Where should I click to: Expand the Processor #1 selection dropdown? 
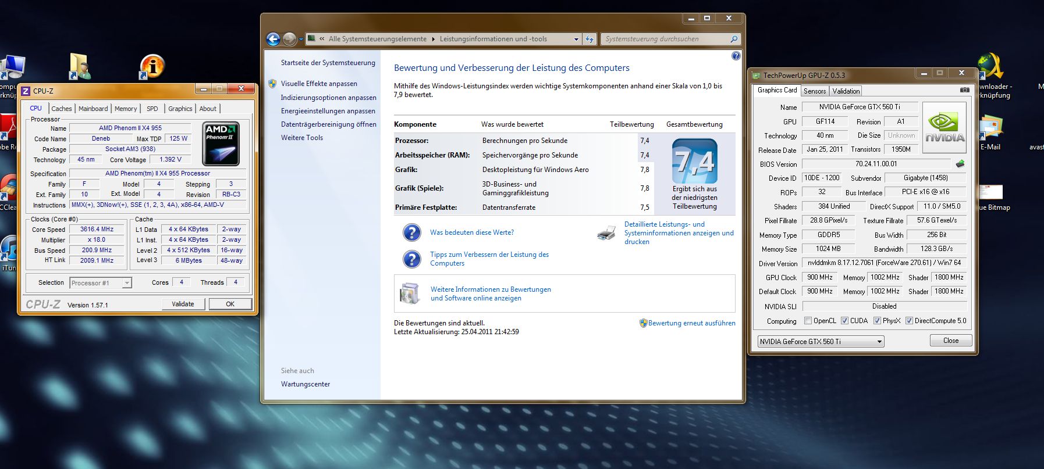pos(101,283)
